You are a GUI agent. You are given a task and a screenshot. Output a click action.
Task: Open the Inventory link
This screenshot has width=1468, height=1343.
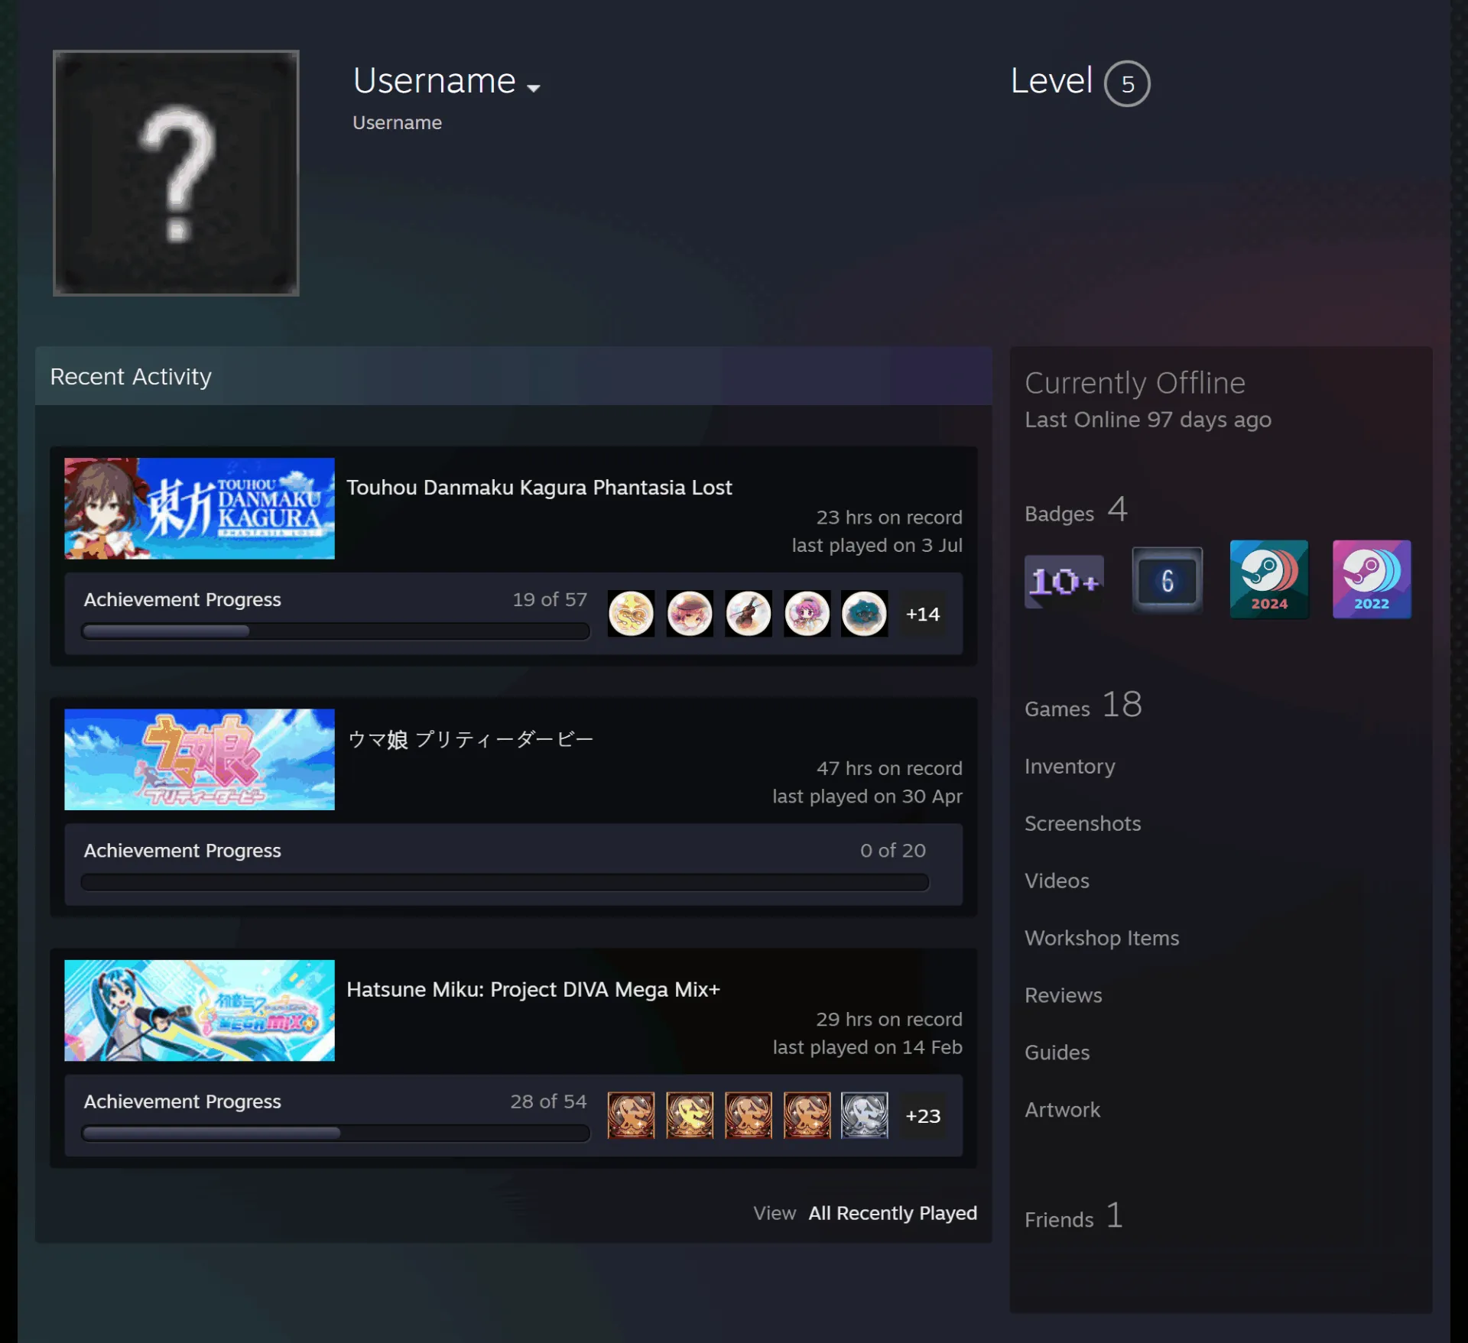1070,766
